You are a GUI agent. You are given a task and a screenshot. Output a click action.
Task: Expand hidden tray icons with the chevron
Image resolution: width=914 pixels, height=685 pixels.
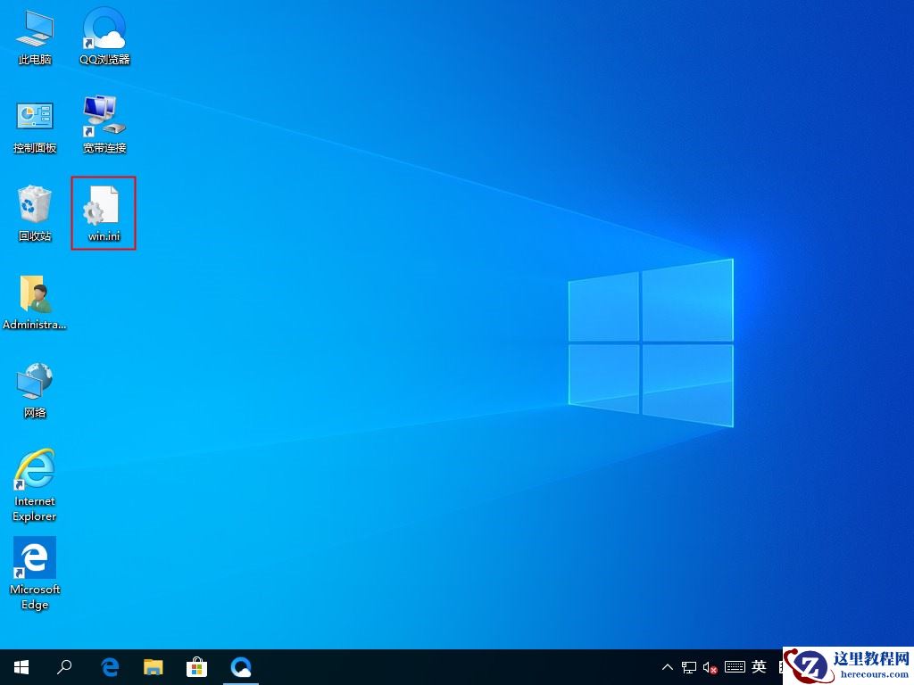tap(668, 667)
